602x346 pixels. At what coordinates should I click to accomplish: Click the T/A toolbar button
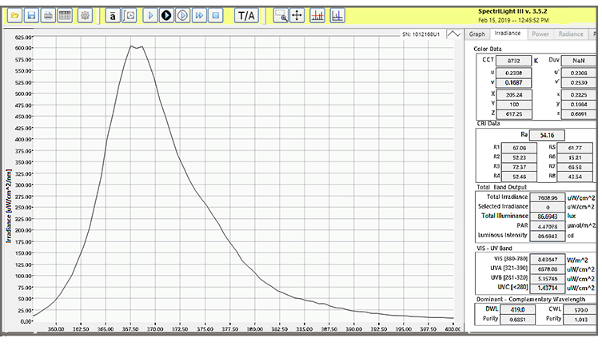[246, 15]
